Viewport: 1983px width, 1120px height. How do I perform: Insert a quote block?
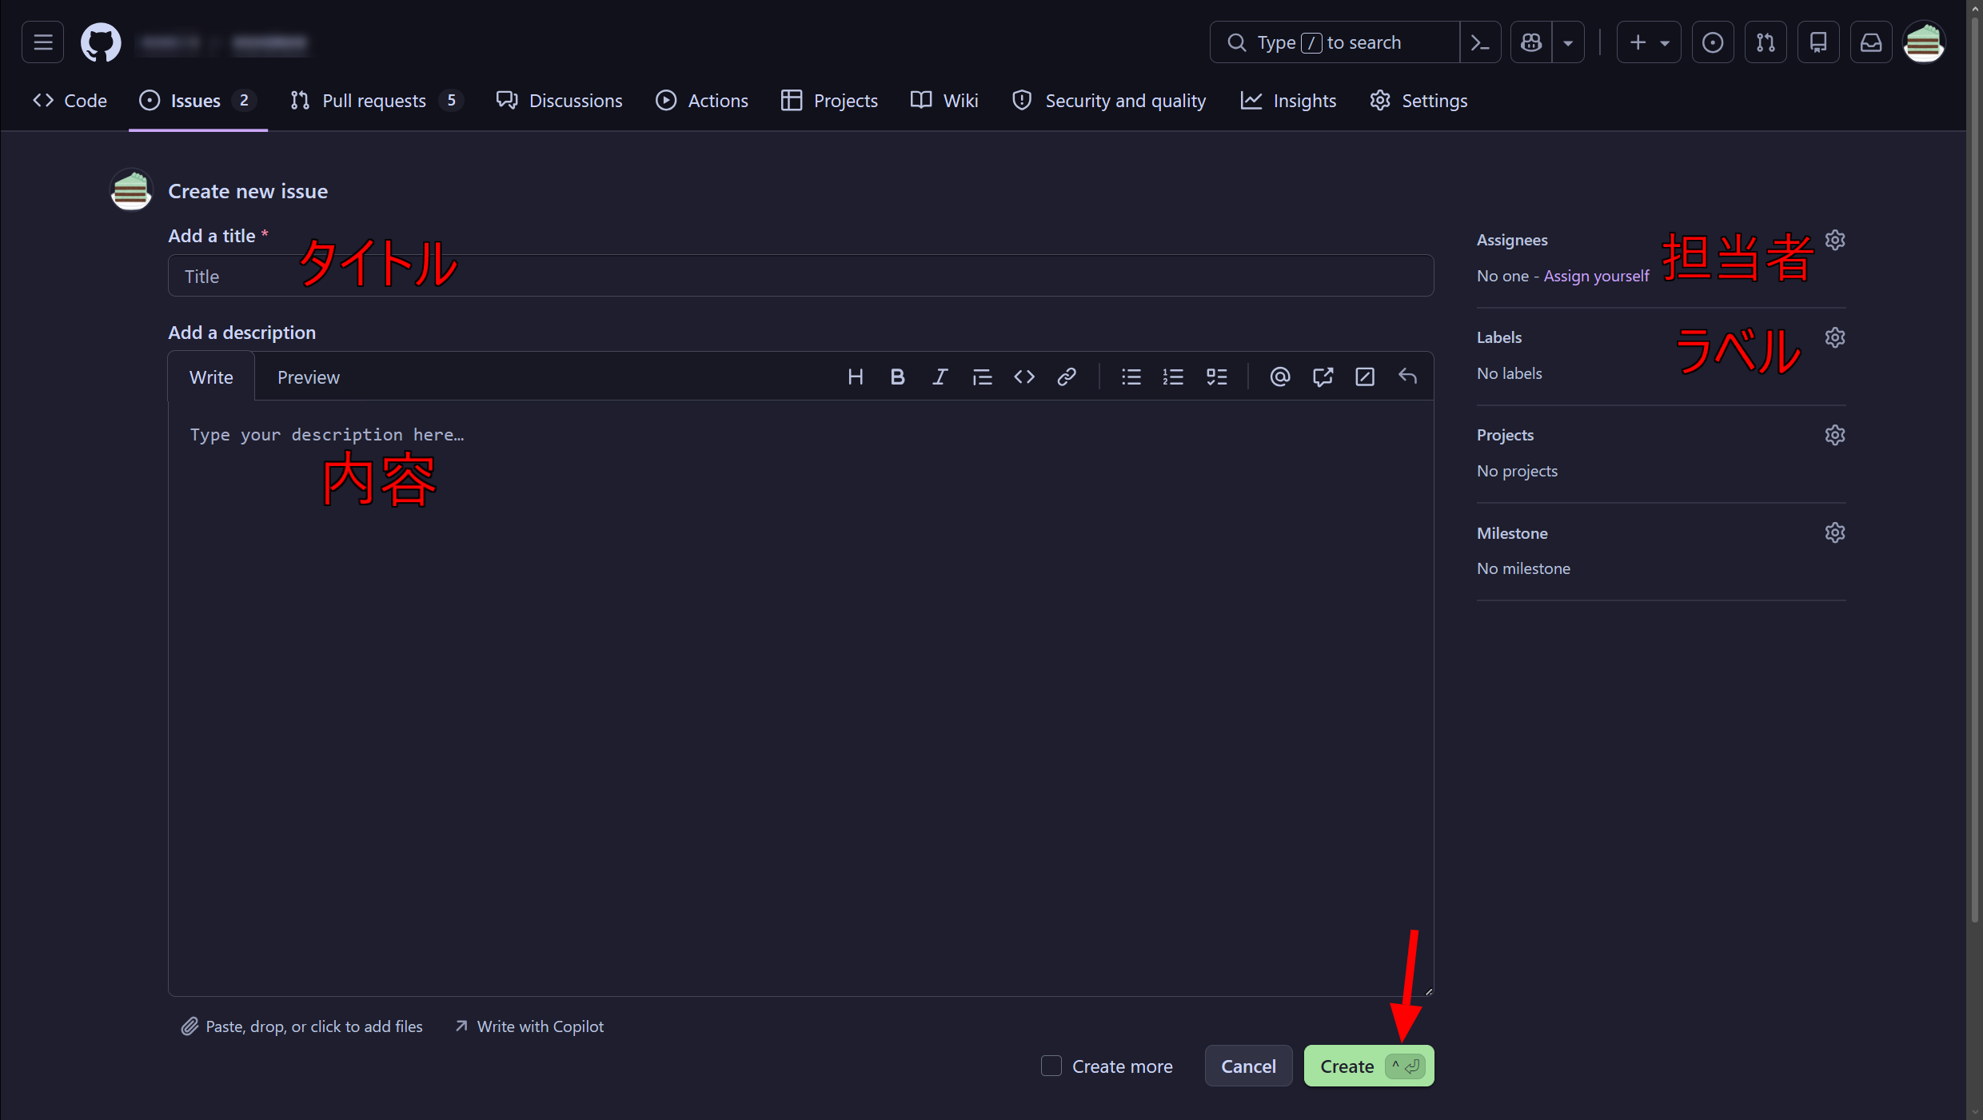982,377
